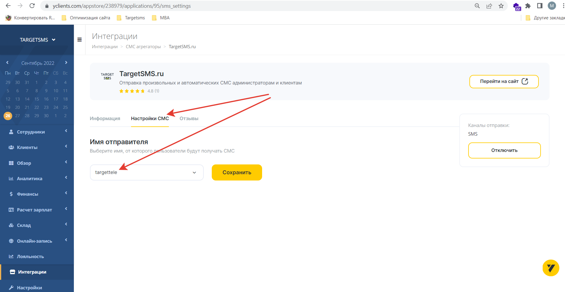Click the extension icon with badge 22
This screenshot has width=565, height=292.
[x=517, y=7]
